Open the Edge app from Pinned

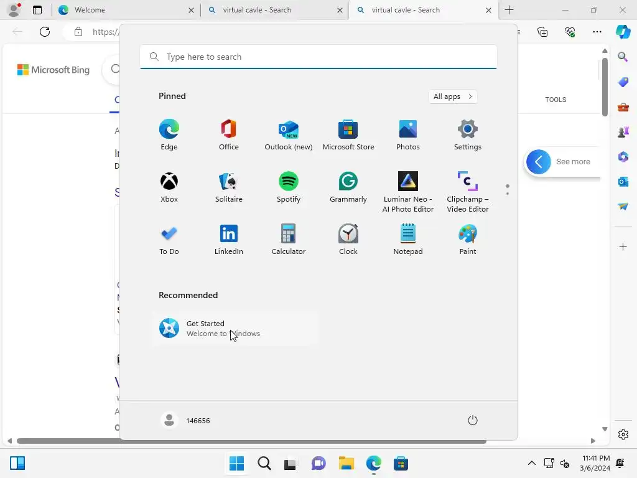point(169,135)
